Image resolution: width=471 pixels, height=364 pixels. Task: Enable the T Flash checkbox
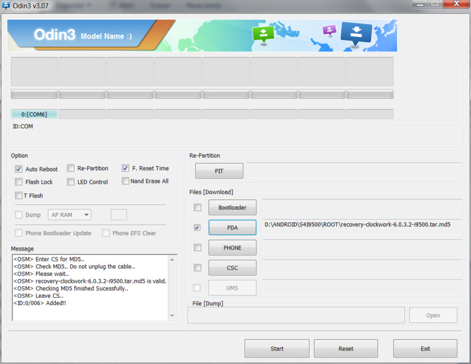pyautogui.click(x=19, y=196)
